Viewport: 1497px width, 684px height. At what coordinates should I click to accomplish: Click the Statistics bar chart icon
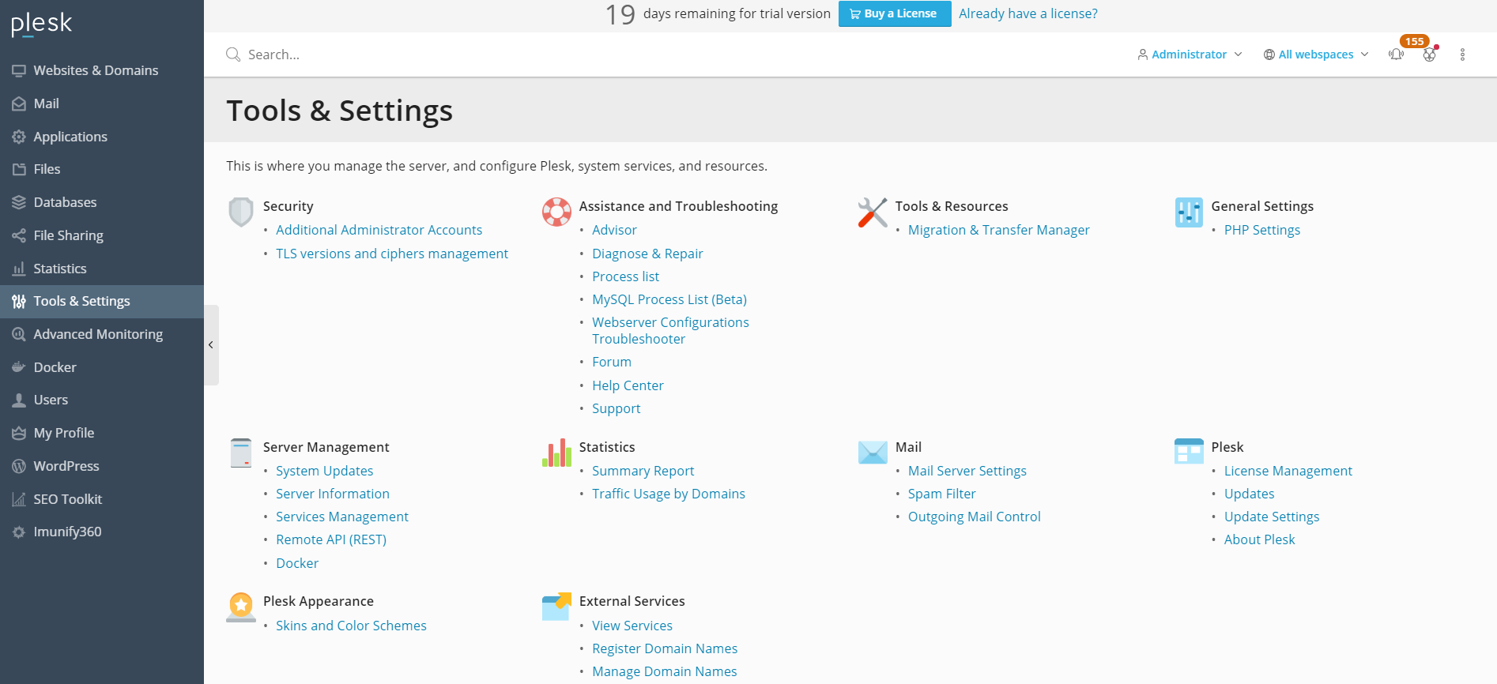[556, 453]
